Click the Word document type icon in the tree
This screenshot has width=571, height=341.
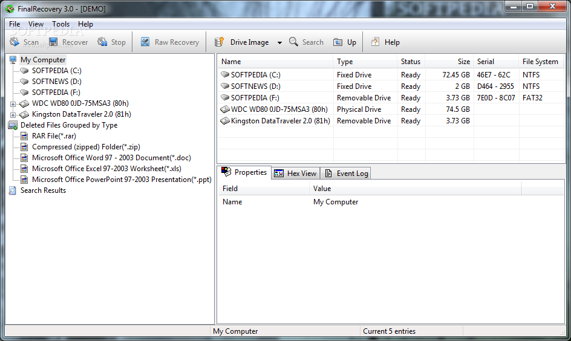(24, 158)
